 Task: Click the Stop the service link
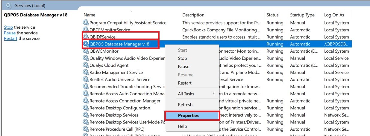coord(8,27)
